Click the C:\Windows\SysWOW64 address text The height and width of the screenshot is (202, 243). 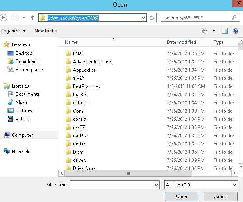click(73, 18)
